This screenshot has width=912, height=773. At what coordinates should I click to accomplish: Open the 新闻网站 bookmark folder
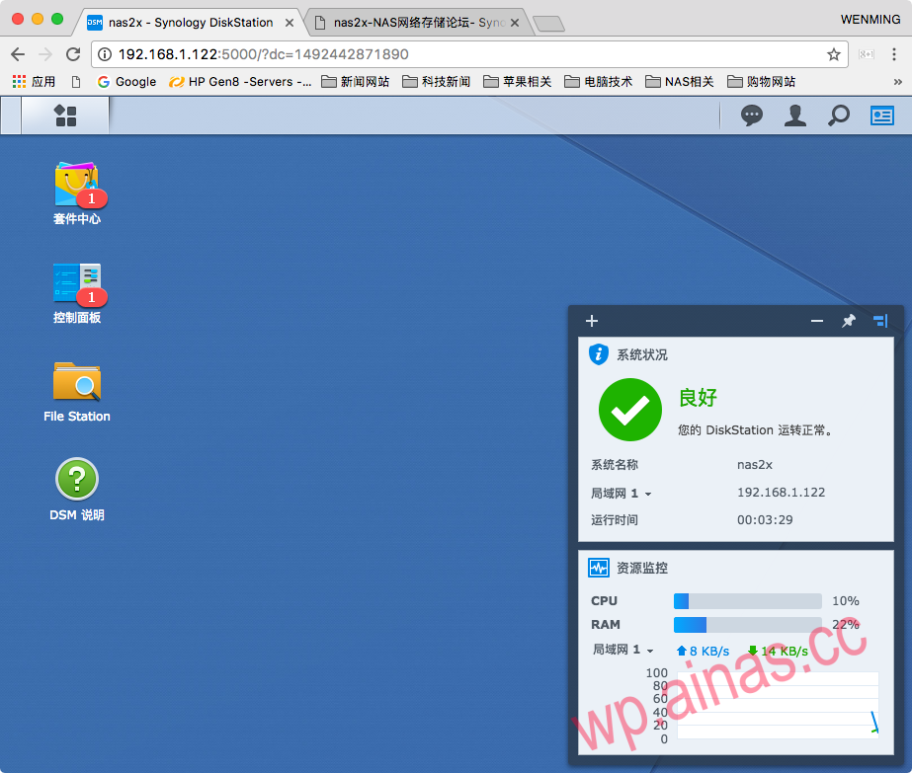tap(356, 81)
